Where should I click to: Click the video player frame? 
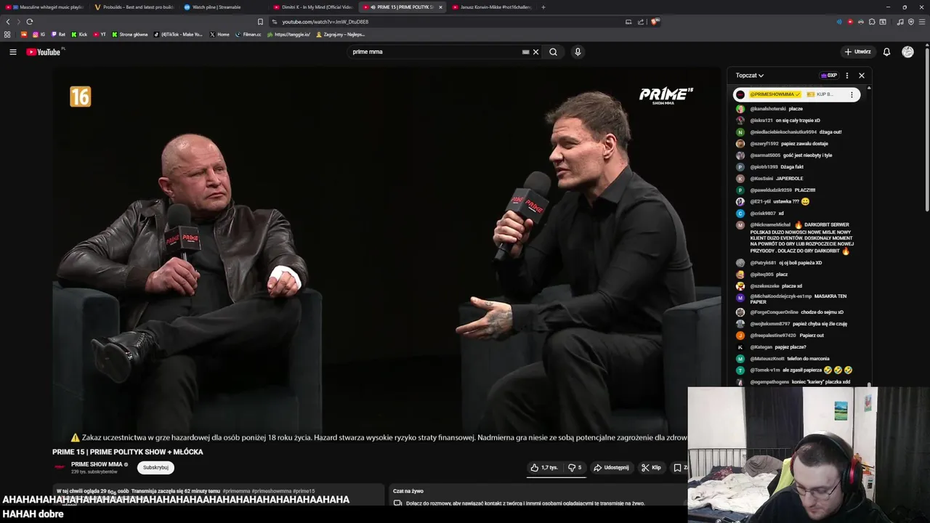coord(386,254)
